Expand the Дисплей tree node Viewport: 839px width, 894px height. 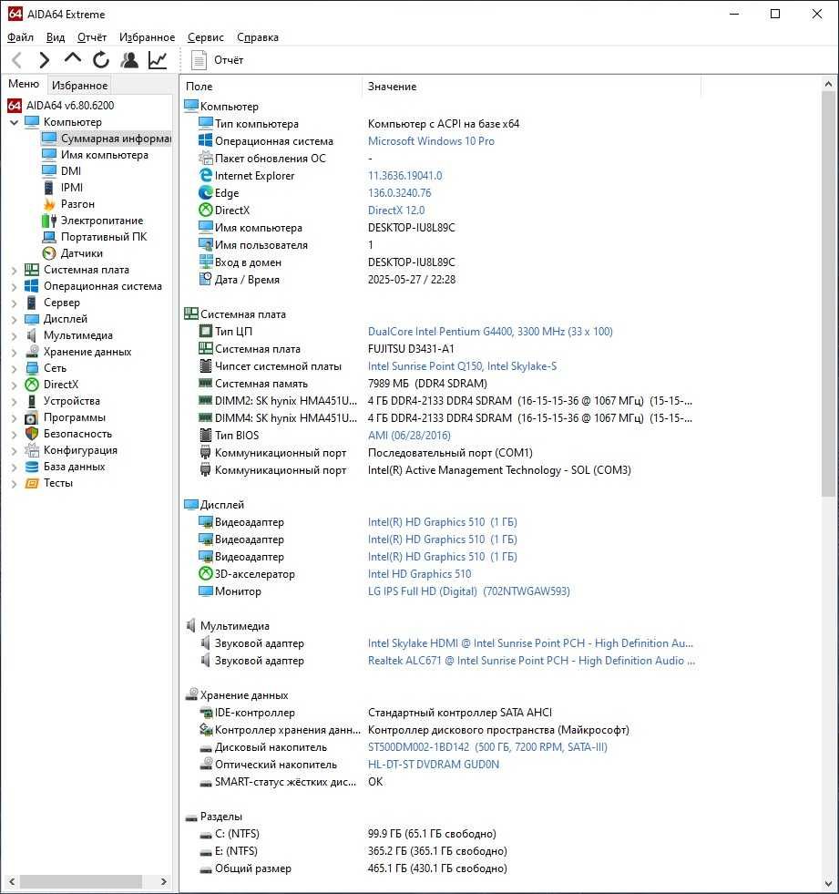[15, 319]
